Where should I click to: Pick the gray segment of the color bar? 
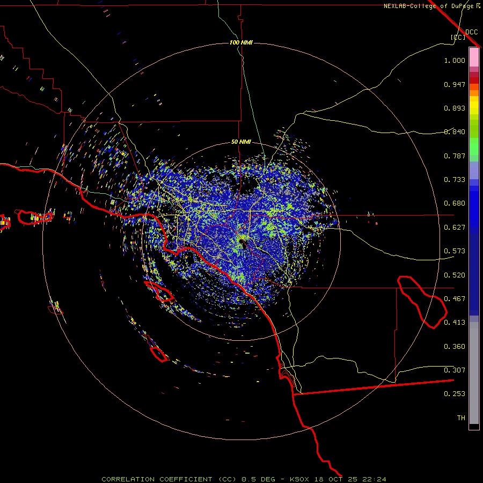pos(474,373)
